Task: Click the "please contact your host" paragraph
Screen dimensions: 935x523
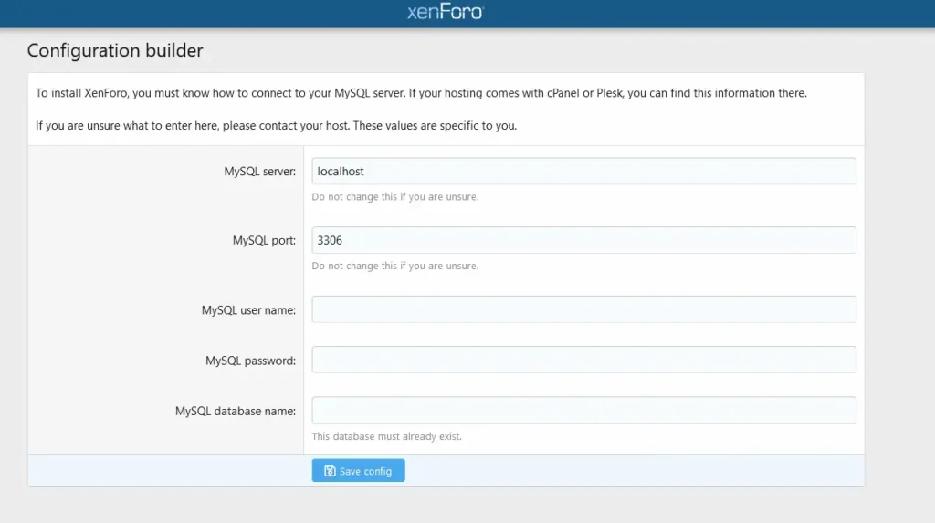Action: 276,126
